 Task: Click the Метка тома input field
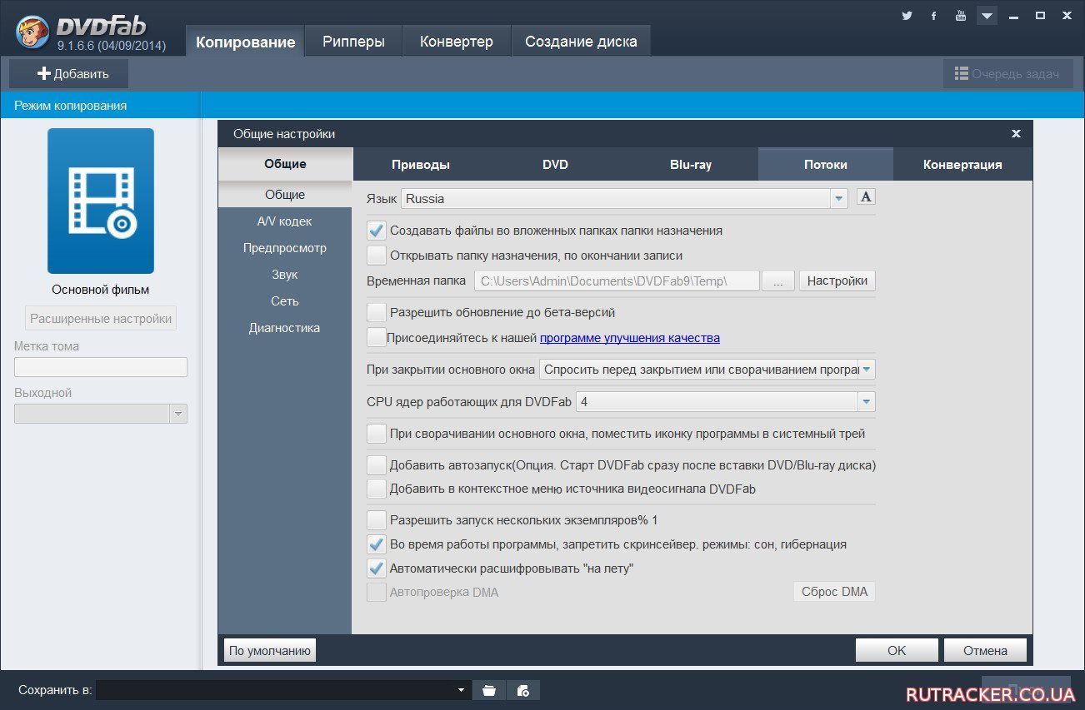click(101, 367)
